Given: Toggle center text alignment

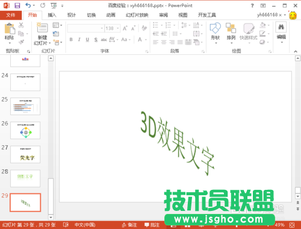Looking at the screenshot, I should coord(164,42).
